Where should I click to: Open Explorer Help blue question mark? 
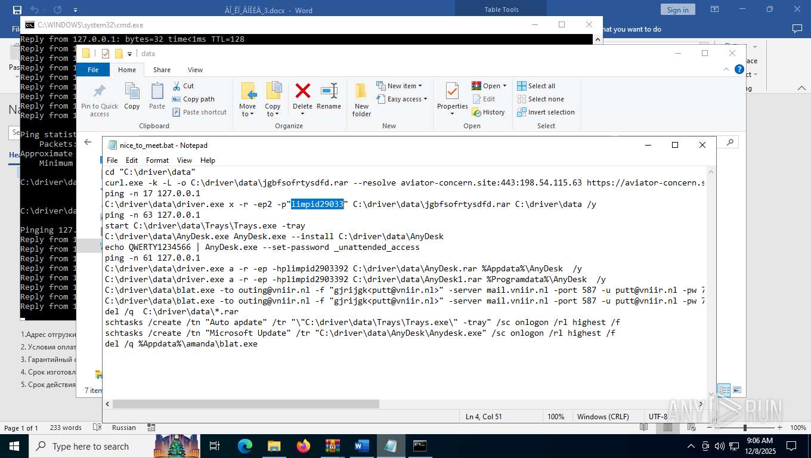[738, 70]
